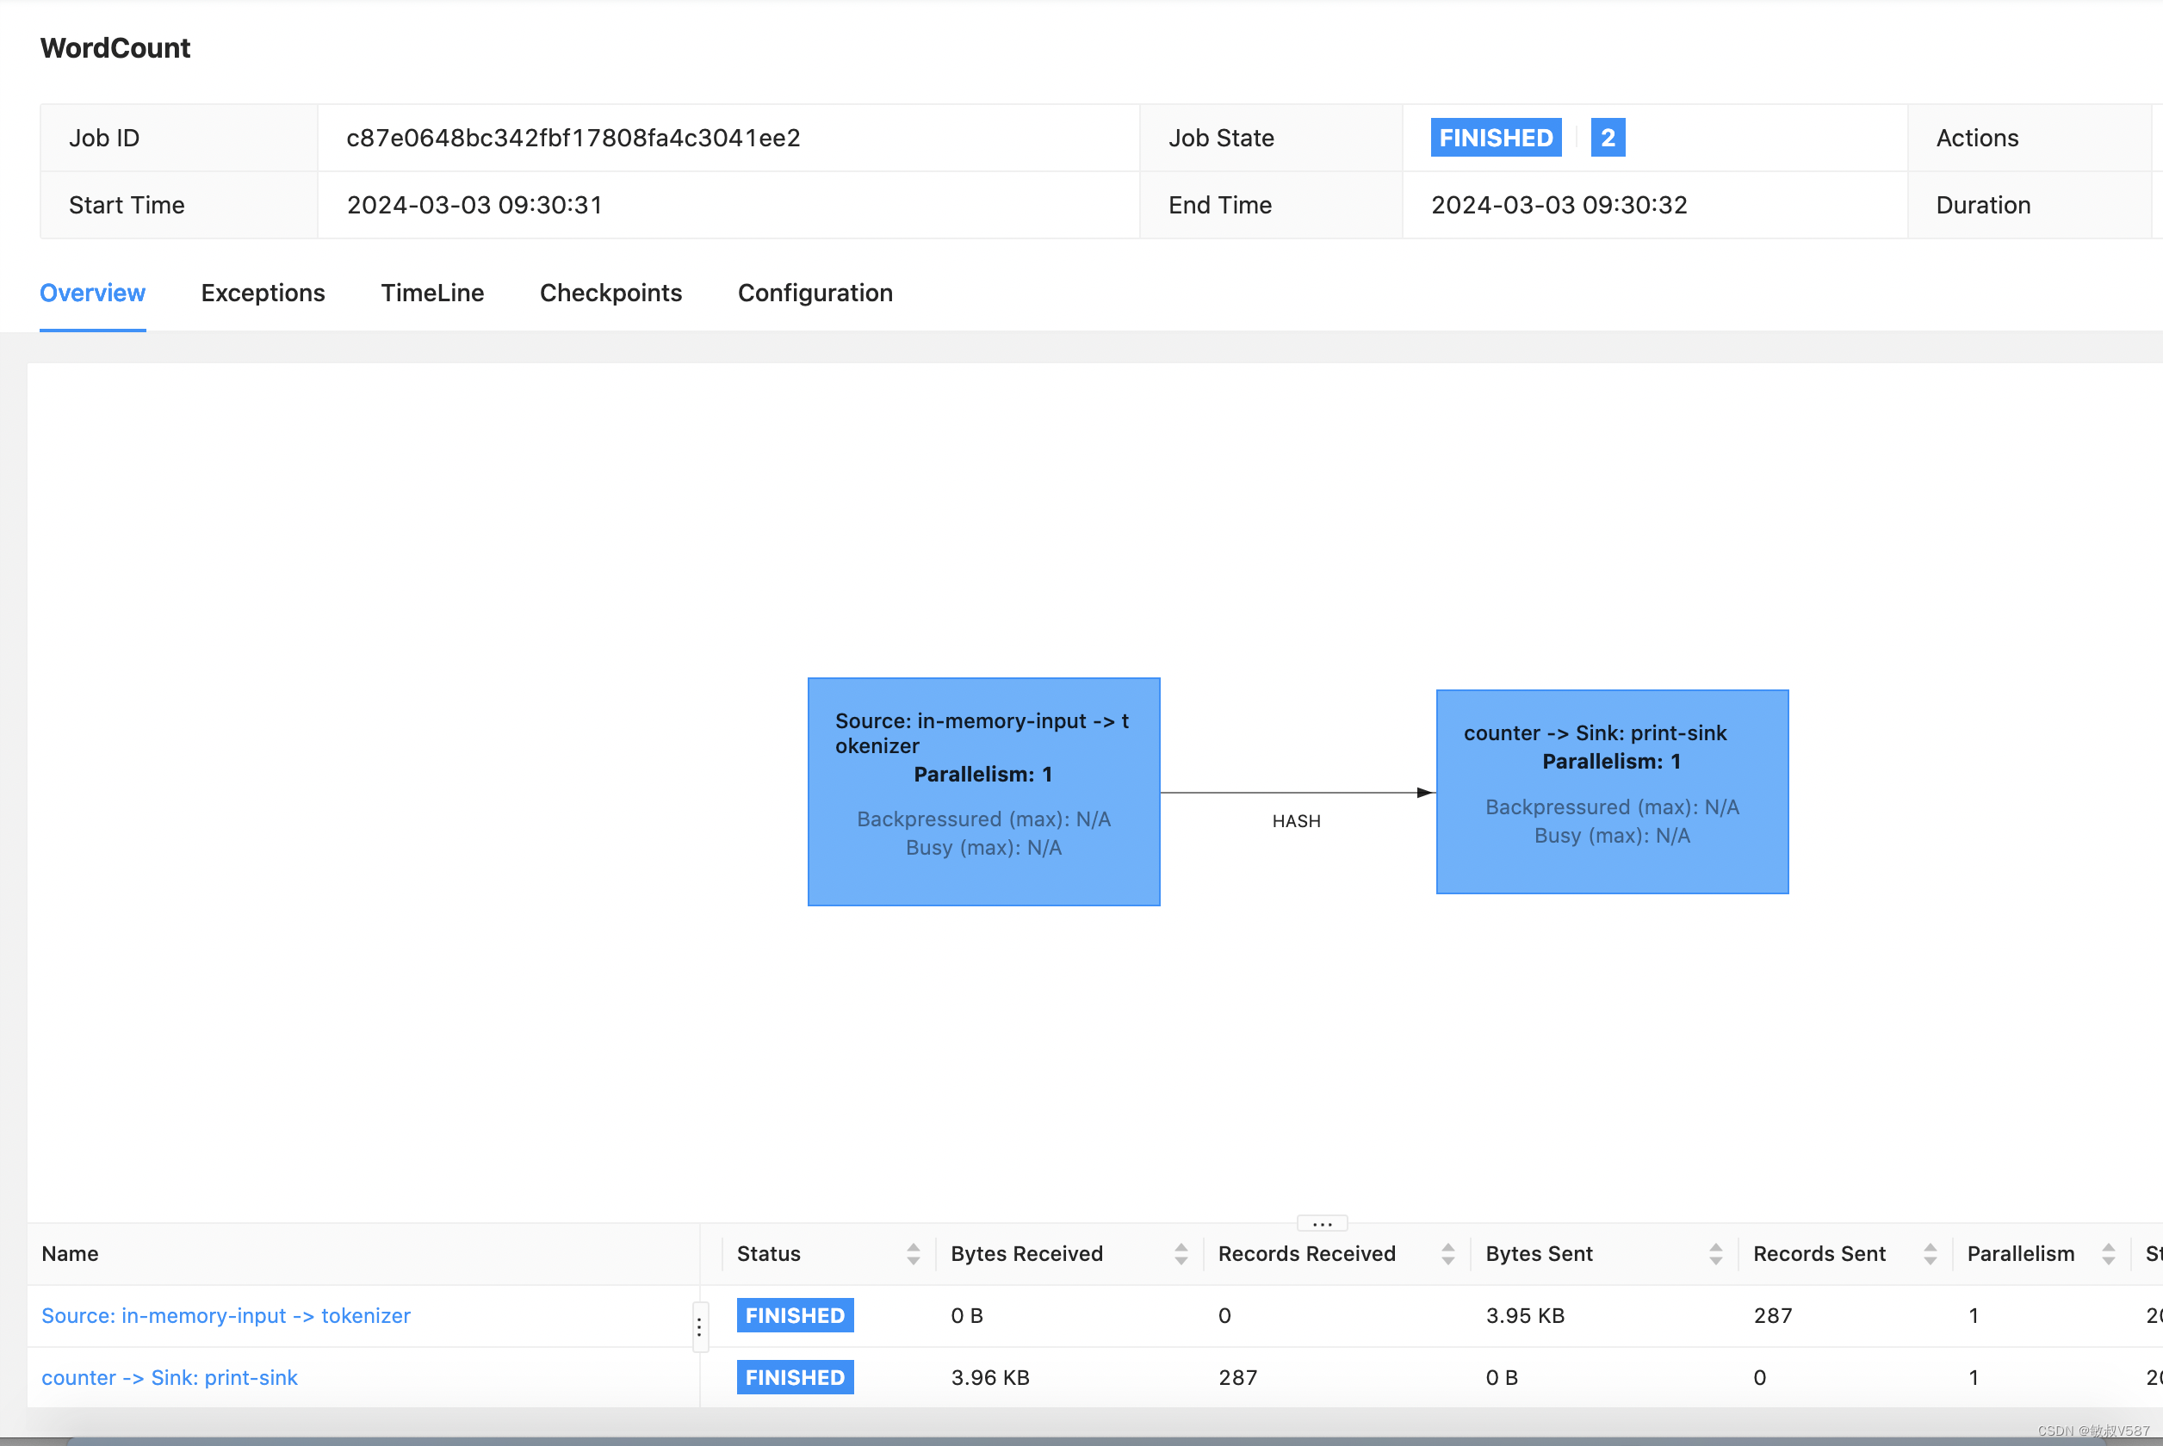Viewport: 2163px width, 1446px height.
Task: Open the Exceptions tab
Action: [x=263, y=294]
